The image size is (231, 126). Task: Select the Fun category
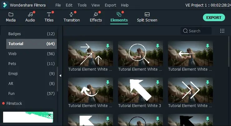[x=32, y=94]
